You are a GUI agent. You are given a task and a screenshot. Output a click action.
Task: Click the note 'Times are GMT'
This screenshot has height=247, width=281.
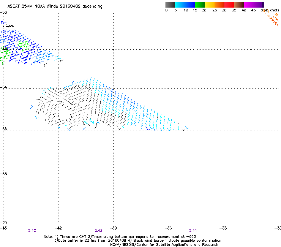(73, 237)
